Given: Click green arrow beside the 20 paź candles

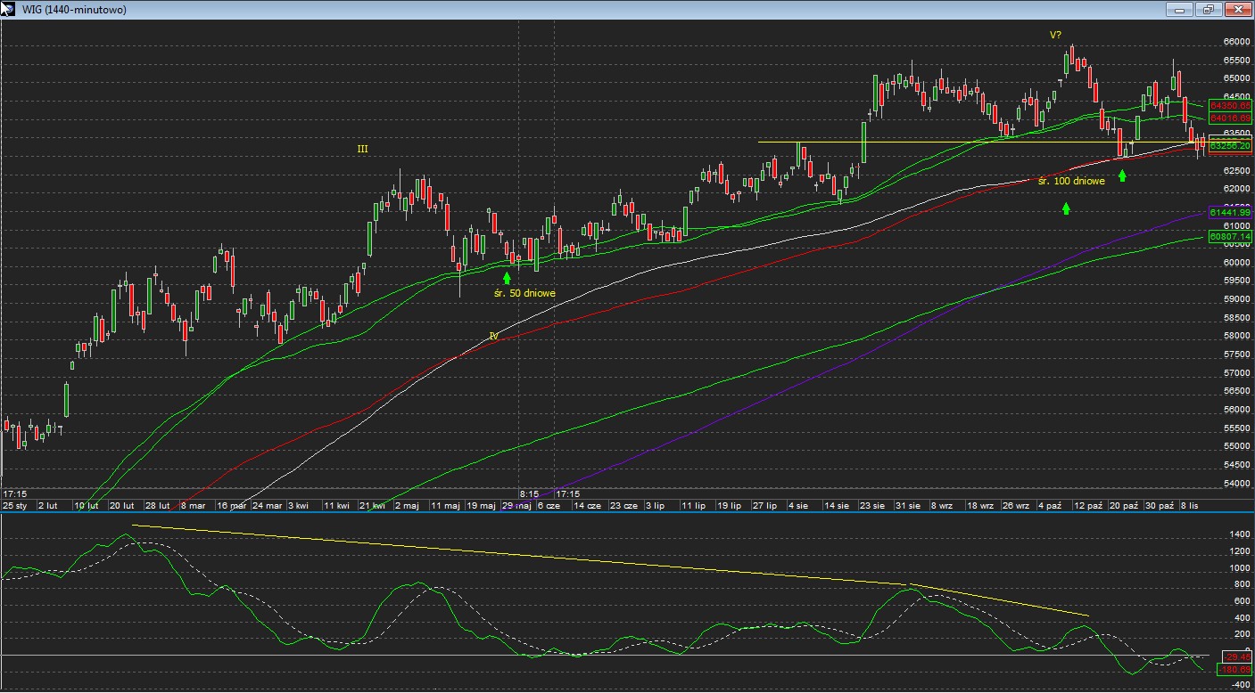Looking at the screenshot, I should pos(1122,175).
